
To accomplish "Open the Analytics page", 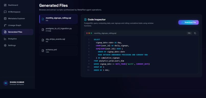I will coord(17,39).
